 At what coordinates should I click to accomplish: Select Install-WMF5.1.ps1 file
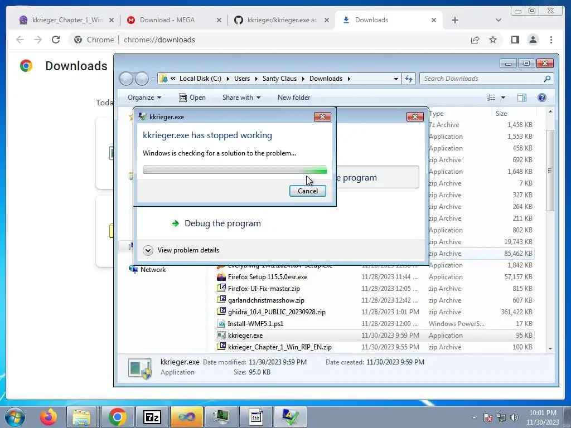[255, 324]
